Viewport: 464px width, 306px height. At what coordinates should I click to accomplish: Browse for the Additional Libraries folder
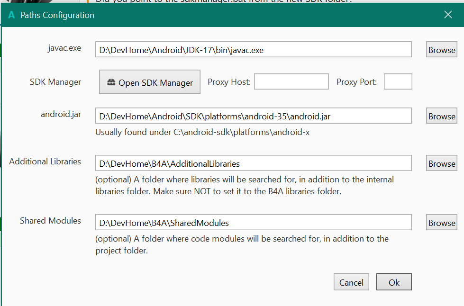(x=442, y=163)
